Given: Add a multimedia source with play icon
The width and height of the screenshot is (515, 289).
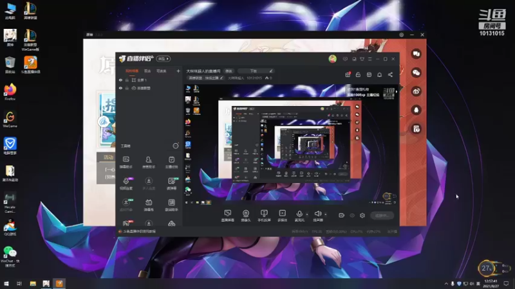Looking at the screenshot, I should coord(282,216).
